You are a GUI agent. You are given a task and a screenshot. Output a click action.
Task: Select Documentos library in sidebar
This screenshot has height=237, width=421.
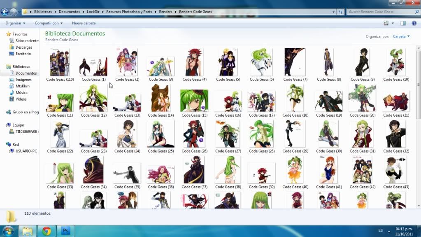[23, 73]
